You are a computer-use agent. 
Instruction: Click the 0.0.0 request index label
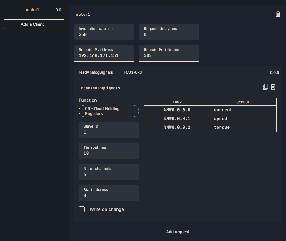click(x=274, y=73)
